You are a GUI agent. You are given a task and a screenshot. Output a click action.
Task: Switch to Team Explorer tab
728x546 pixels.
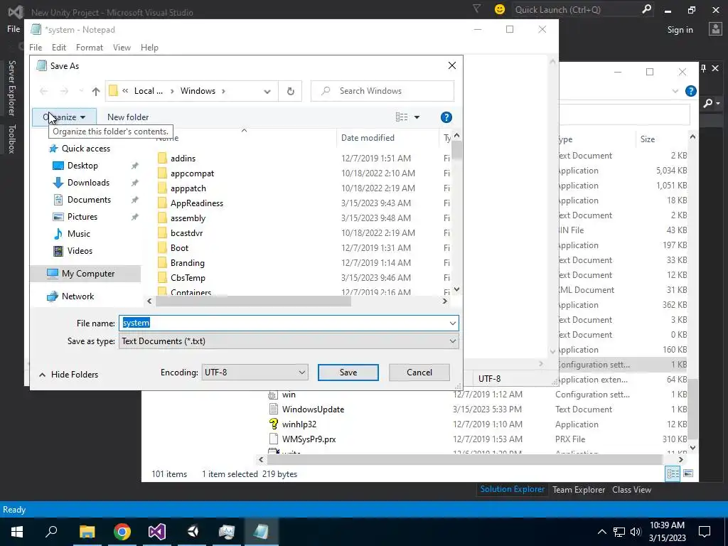point(579,490)
